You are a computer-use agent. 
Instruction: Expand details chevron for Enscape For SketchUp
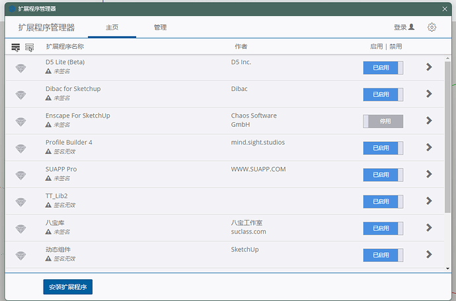(x=429, y=120)
